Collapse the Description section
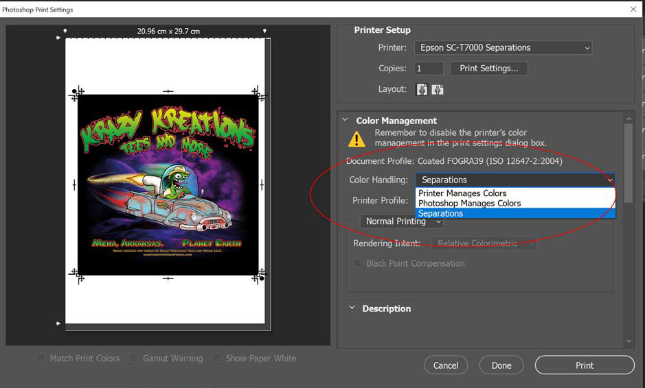The image size is (645, 388). 352,308
